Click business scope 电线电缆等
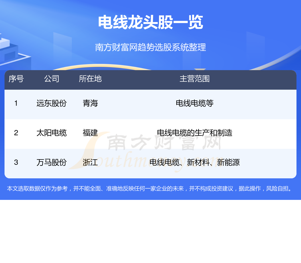301x263 pixels. tap(195, 103)
